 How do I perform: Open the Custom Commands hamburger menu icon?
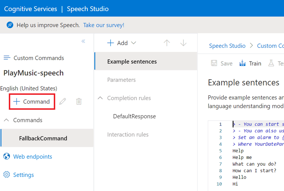[7, 58]
